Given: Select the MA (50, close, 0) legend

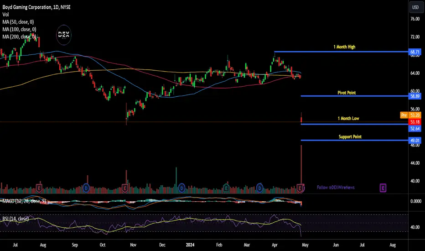Looking at the screenshot, I should click(x=18, y=22).
